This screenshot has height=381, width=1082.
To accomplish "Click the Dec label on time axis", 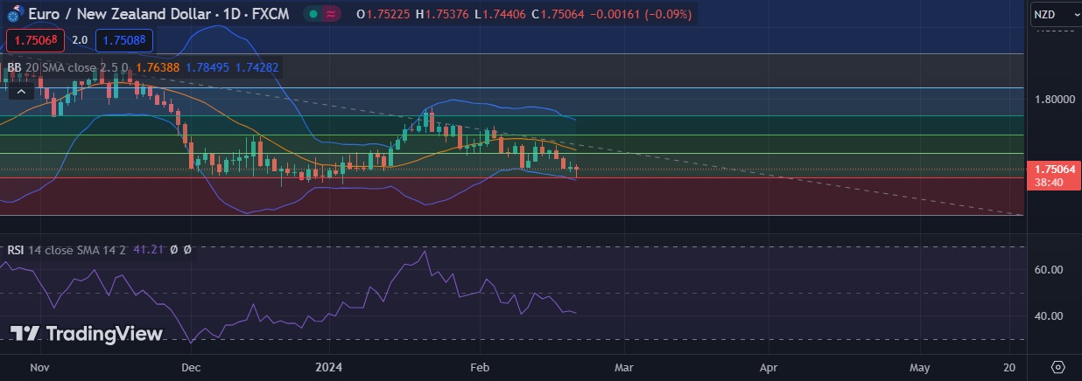I will 193,367.
